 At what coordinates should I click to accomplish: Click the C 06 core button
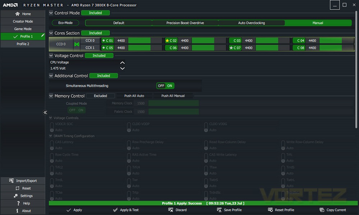pyautogui.click(x=172, y=48)
